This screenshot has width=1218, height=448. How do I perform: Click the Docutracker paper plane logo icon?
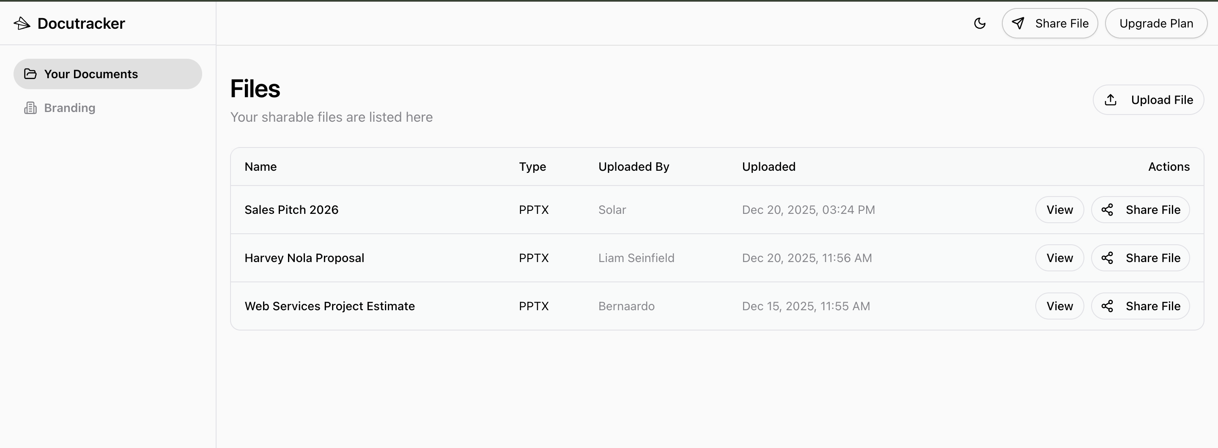[22, 23]
